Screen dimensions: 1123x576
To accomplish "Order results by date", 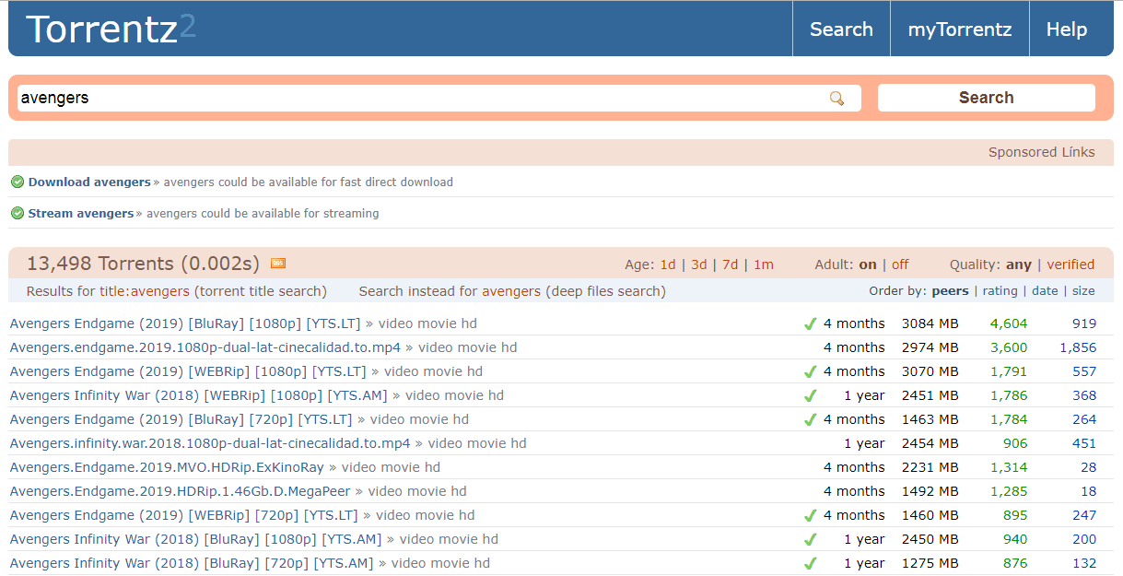I will [x=1045, y=291].
